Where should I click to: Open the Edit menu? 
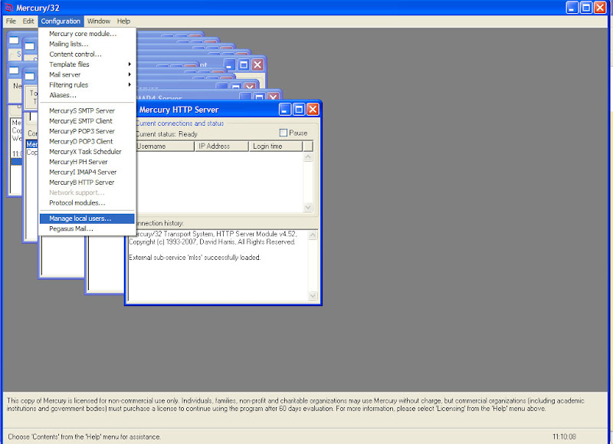28,21
